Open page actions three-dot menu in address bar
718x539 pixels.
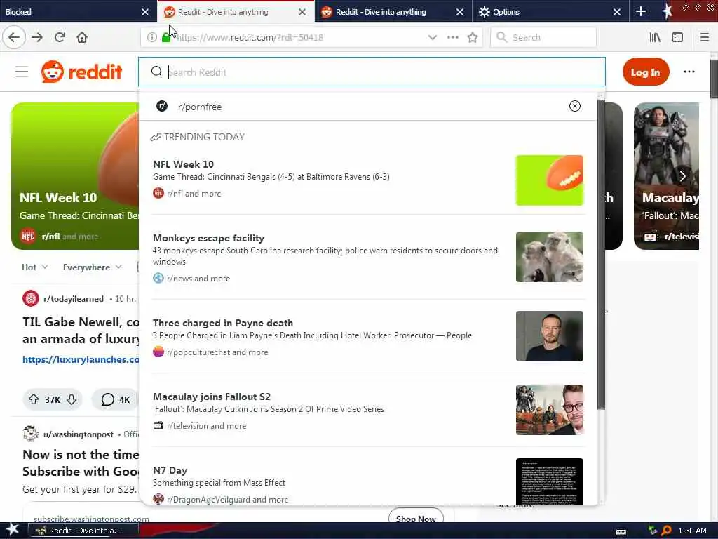coord(452,37)
